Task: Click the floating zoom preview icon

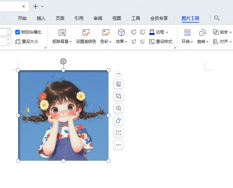Action: 119,108
